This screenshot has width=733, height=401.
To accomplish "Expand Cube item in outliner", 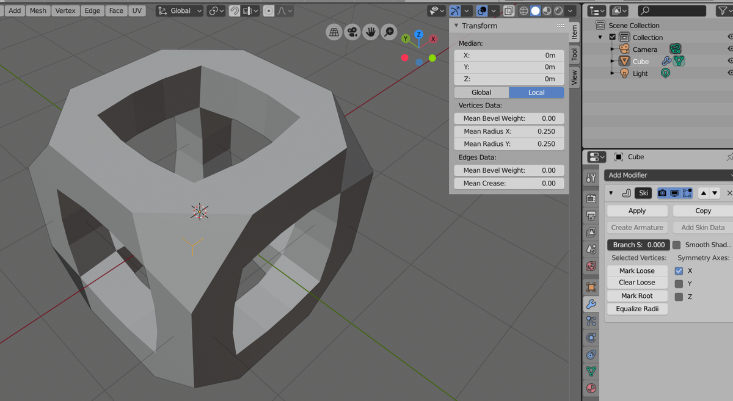I will coord(613,61).
